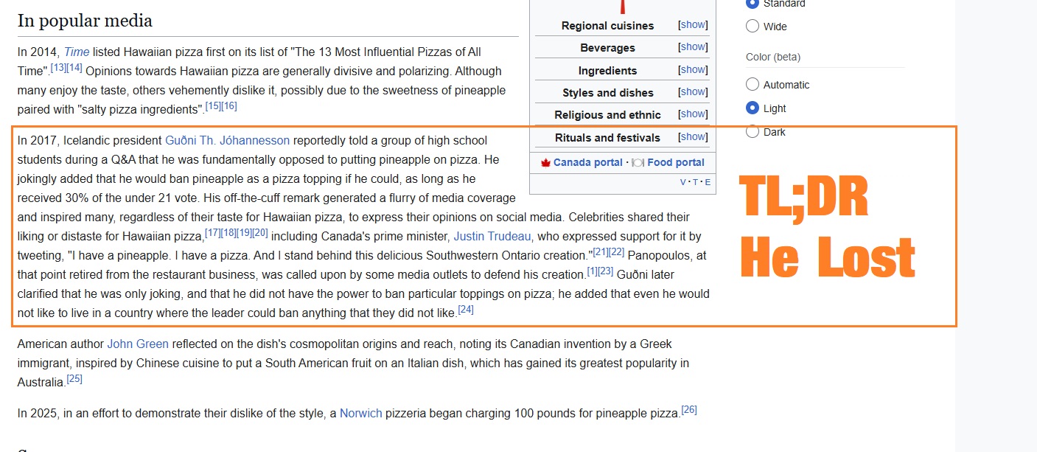Open citation reference 23
Viewport: 1037px width, 452px height.
pyautogui.click(x=606, y=271)
